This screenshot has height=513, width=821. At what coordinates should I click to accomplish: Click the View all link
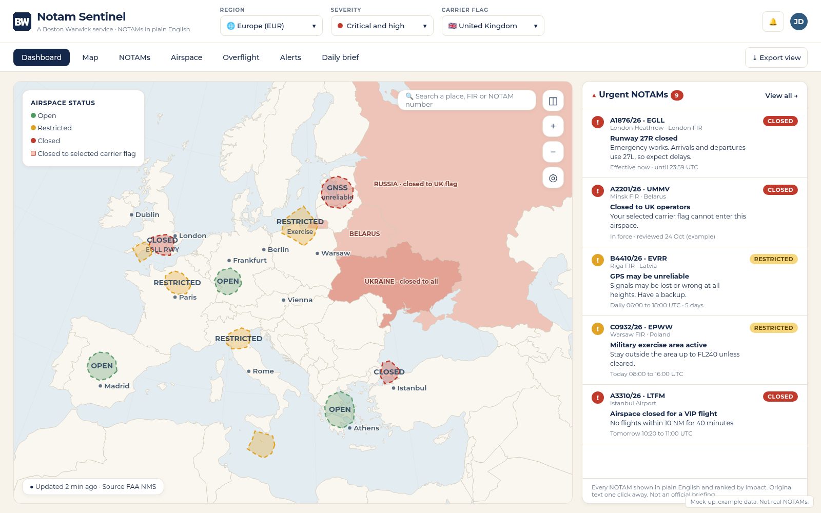[781, 95]
